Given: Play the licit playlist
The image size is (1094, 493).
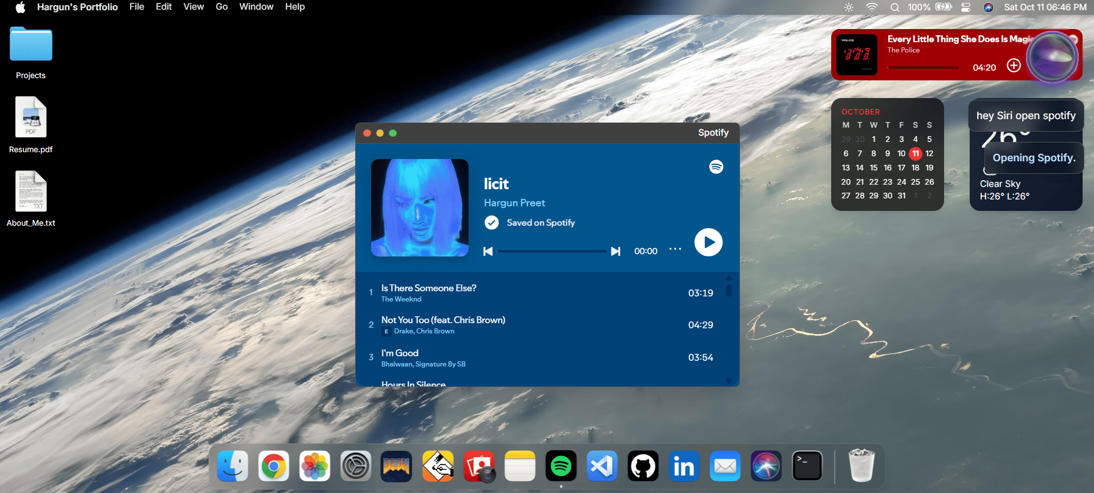Looking at the screenshot, I should (x=708, y=242).
